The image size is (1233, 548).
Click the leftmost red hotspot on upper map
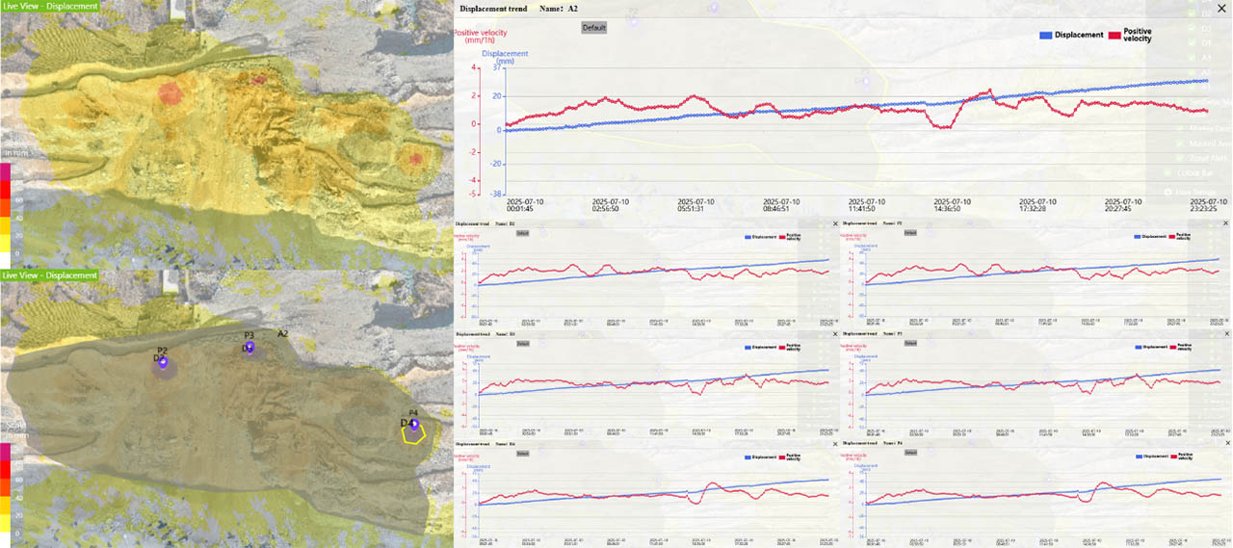pos(170,93)
